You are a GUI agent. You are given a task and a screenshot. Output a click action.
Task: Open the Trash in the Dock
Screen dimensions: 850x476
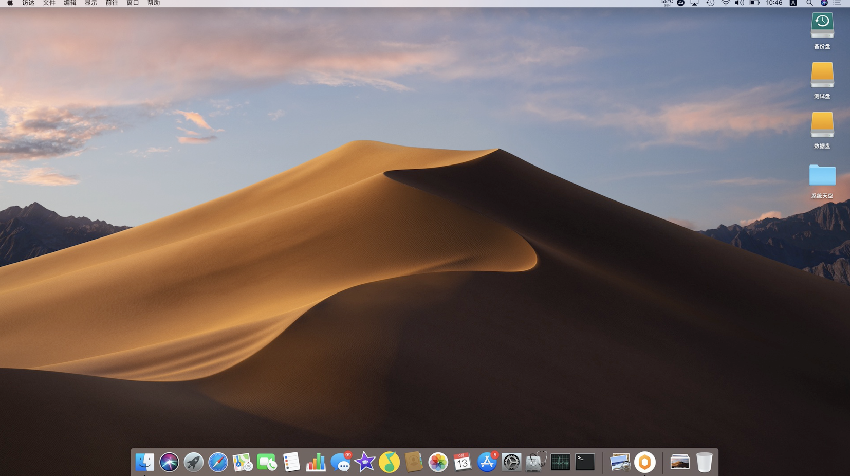(x=704, y=462)
